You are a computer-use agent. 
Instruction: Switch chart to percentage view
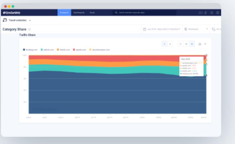[164, 44]
